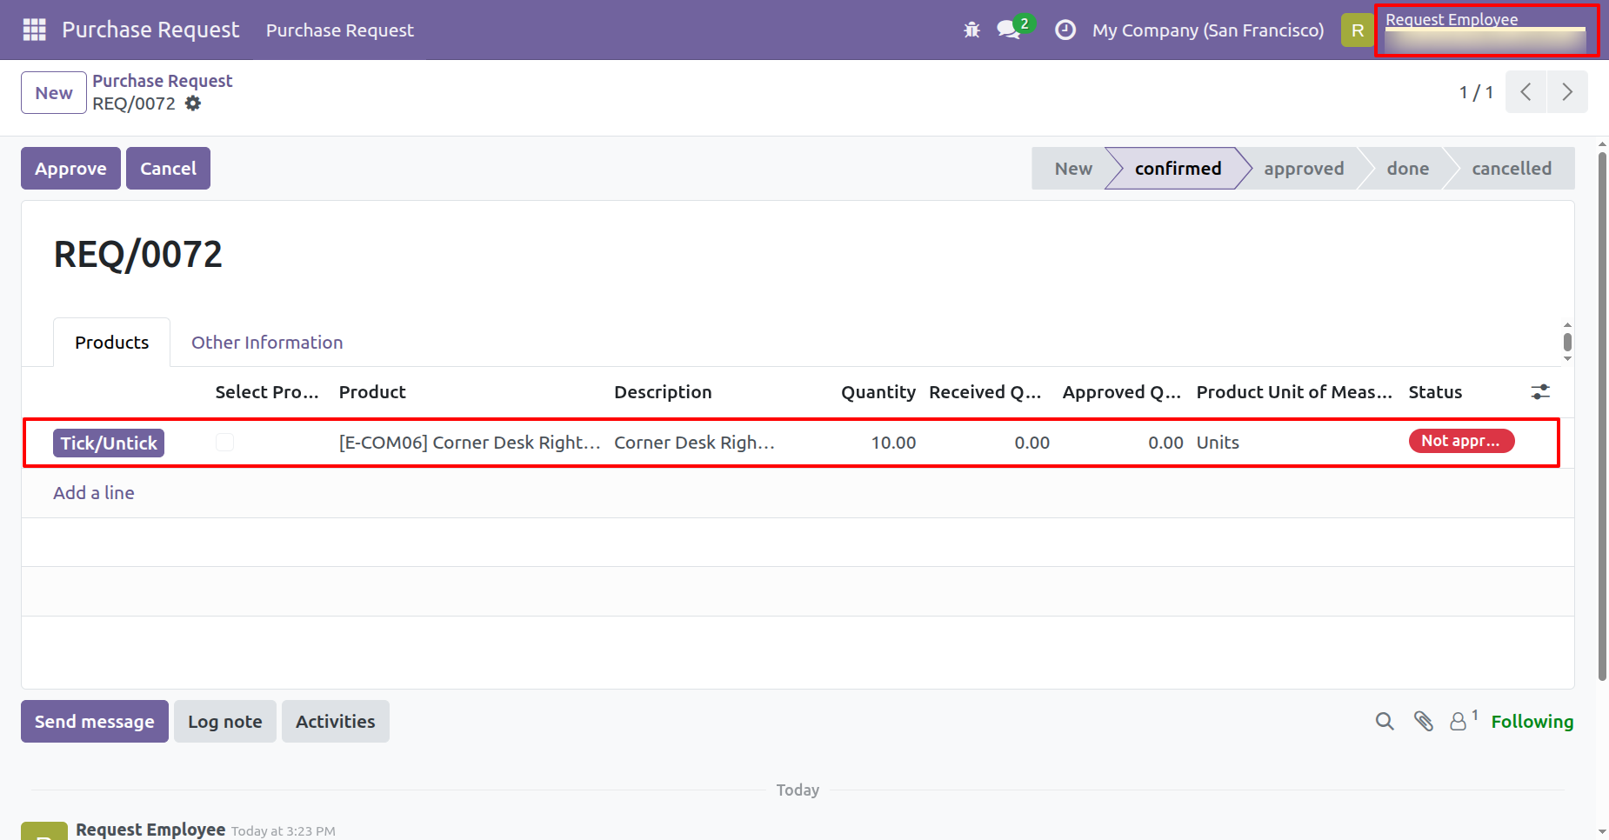
Task: Open the Purchase Request top menu
Action: coord(339,30)
